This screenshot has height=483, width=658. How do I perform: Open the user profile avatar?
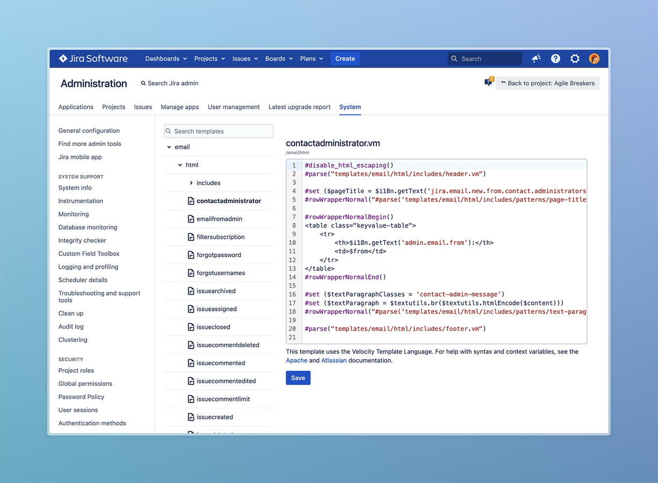point(594,58)
